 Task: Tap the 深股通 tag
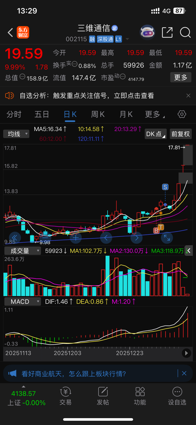[105, 39]
